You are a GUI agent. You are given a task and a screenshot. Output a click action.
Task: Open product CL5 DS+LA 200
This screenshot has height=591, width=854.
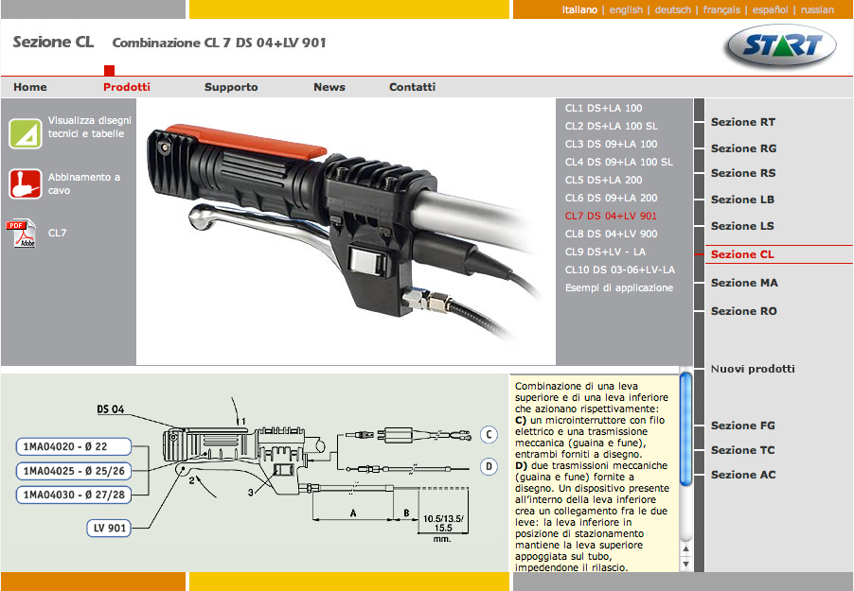[x=603, y=180]
